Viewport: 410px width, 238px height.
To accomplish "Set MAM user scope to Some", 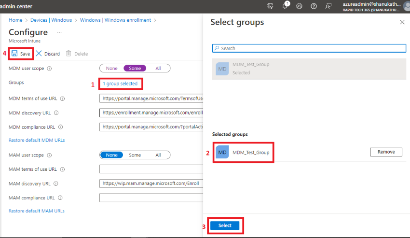I will click(x=135, y=155).
